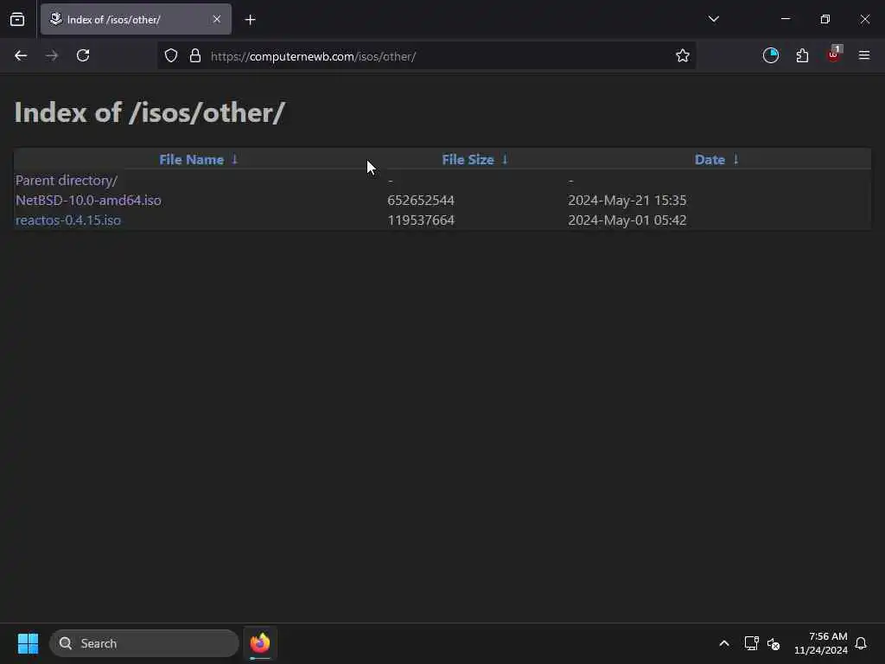Open network status tray icon
The width and height of the screenshot is (885, 664).
coord(751,643)
